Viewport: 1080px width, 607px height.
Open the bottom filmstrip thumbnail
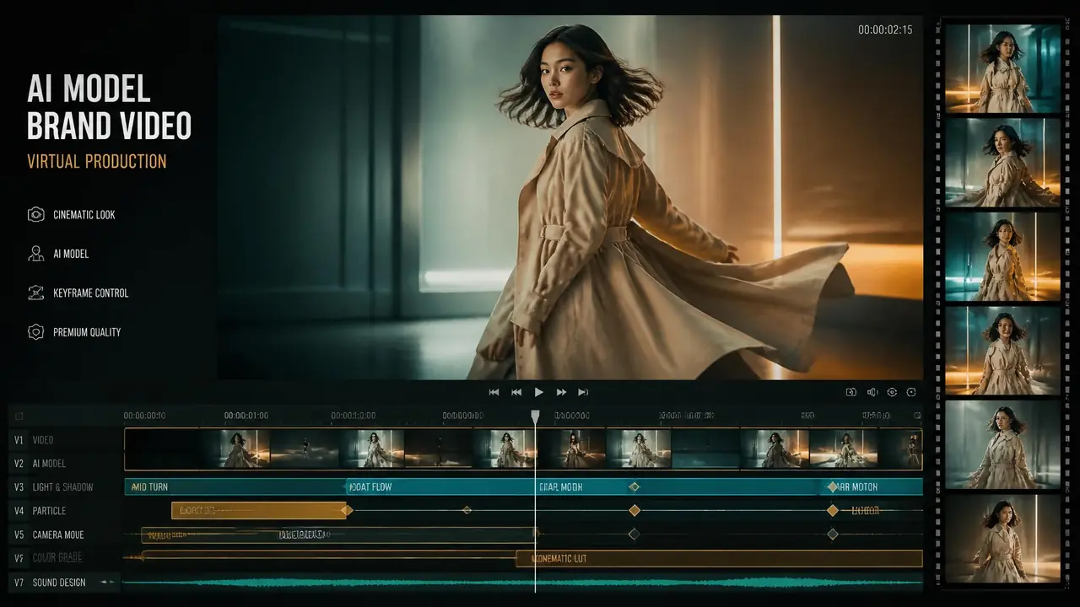click(1002, 539)
